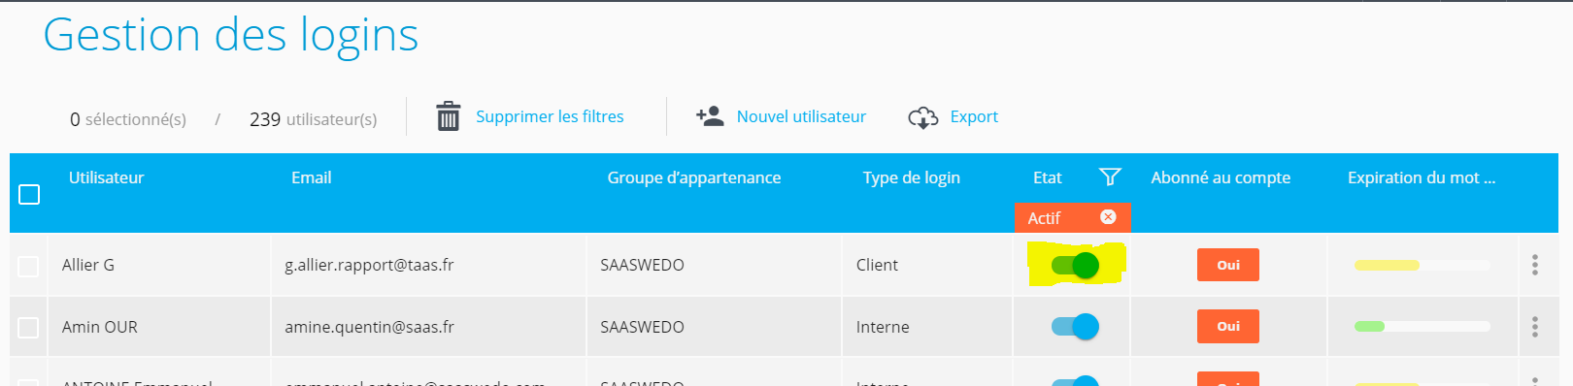This screenshot has height=386, width=1573.
Task: Check the box for the Allier G row
Action: 28,266
